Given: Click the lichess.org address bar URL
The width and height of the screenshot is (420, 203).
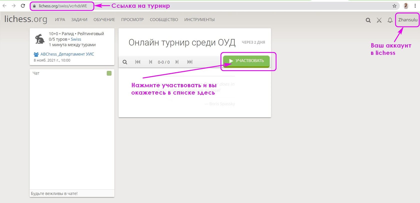Looking at the screenshot, I should pyautogui.click(x=63, y=6).
